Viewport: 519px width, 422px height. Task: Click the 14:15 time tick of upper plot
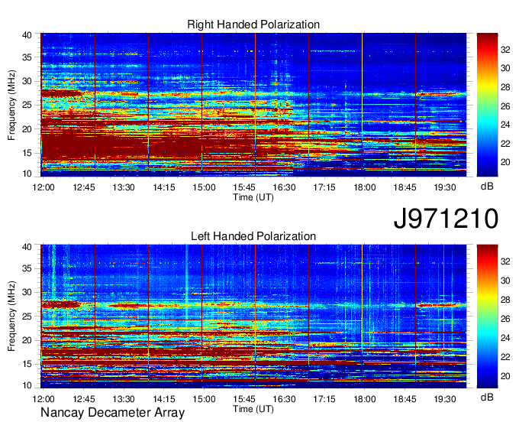pos(164,187)
